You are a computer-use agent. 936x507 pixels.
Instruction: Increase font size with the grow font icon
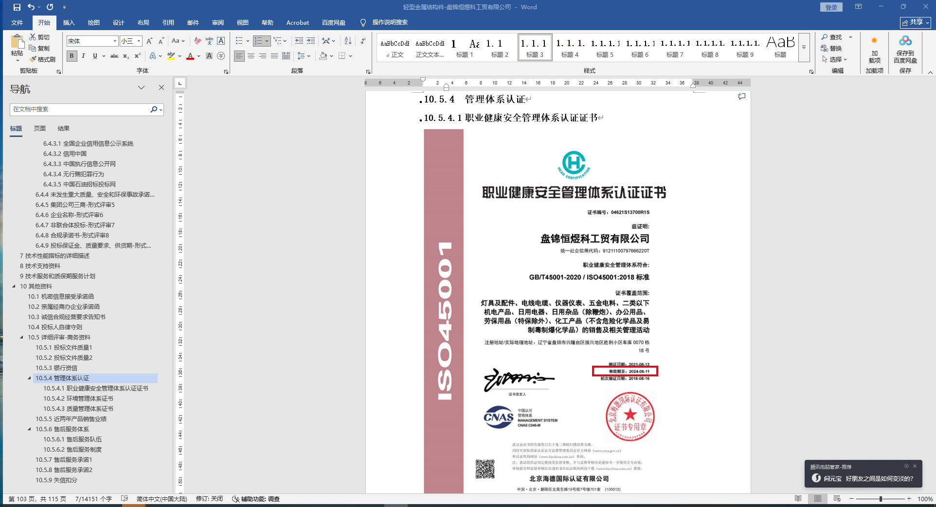[149, 41]
